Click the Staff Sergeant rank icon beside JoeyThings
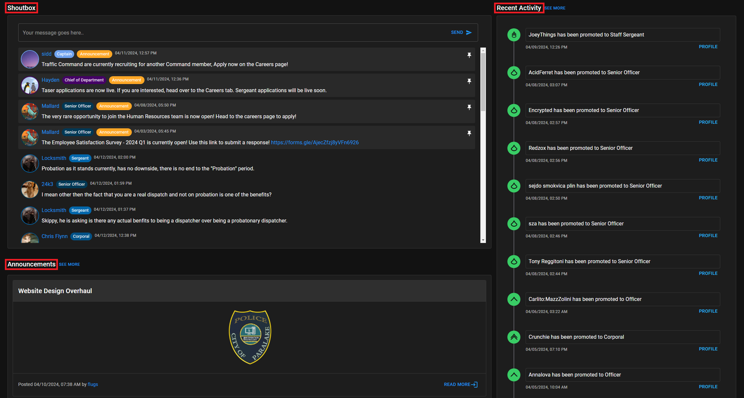 point(514,35)
